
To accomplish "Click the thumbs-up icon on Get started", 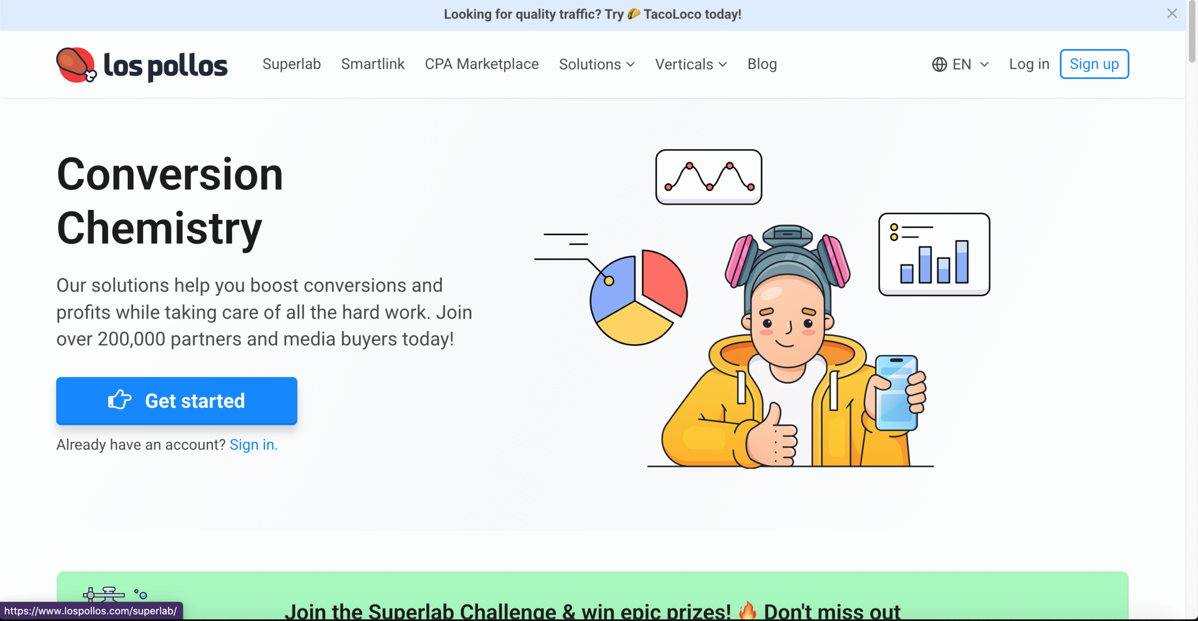I will (120, 400).
